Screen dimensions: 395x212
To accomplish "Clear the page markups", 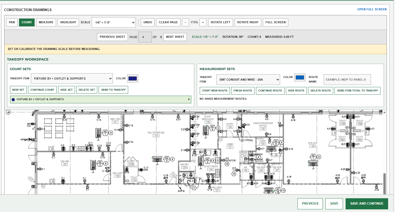I will [168, 22].
